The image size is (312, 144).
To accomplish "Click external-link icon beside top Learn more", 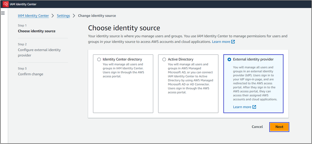I will [x=233, y=42].
